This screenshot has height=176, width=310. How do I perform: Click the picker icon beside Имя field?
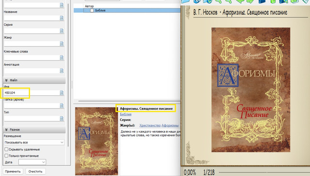click(x=62, y=93)
